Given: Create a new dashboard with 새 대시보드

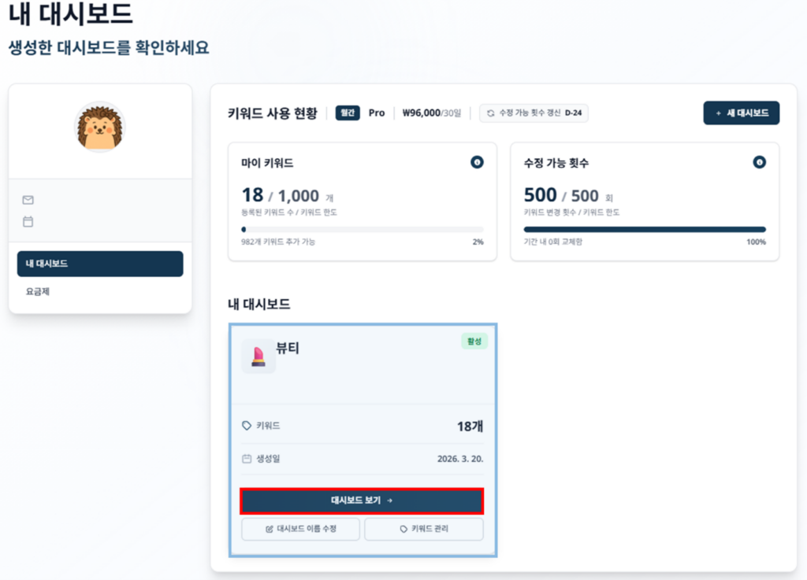Looking at the screenshot, I should coord(741,113).
